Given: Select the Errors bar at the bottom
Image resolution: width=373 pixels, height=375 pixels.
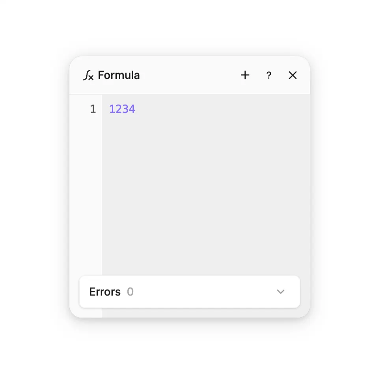Looking at the screenshot, I should (x=189, y=291).
